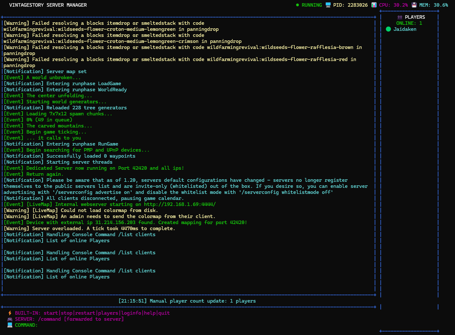Click the 'loginfo' built-in command
This screenshot has height=335, width=455.
tap(131, 313)
